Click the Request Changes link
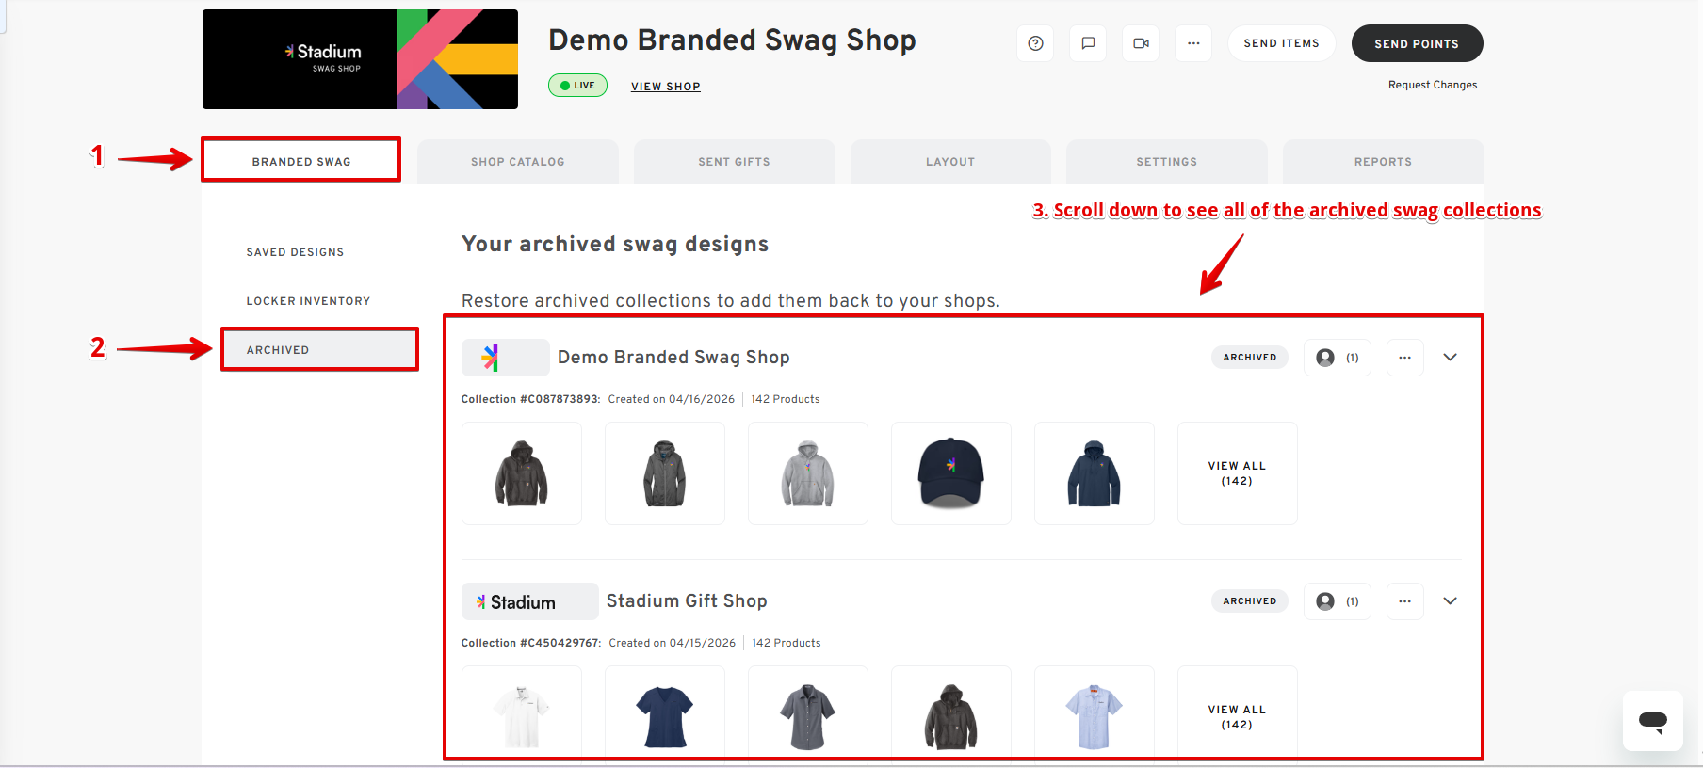 point(1432,85)
